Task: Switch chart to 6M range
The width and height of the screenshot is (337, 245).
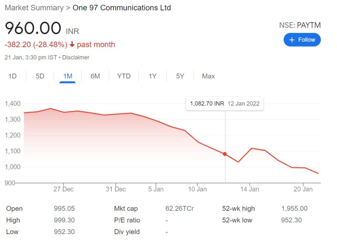Action: coord(95,76)
